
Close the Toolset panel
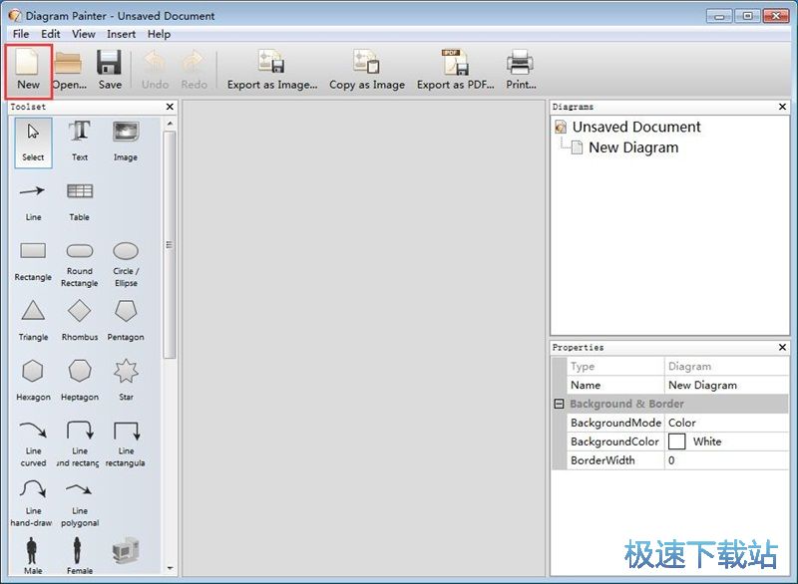point(170,107)
